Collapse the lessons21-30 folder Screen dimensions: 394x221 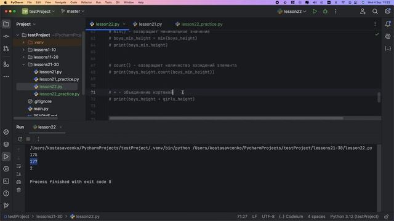pos(23,64)
